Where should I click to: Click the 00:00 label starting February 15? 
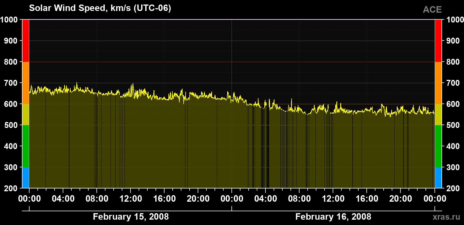click(x=29, y=199)
